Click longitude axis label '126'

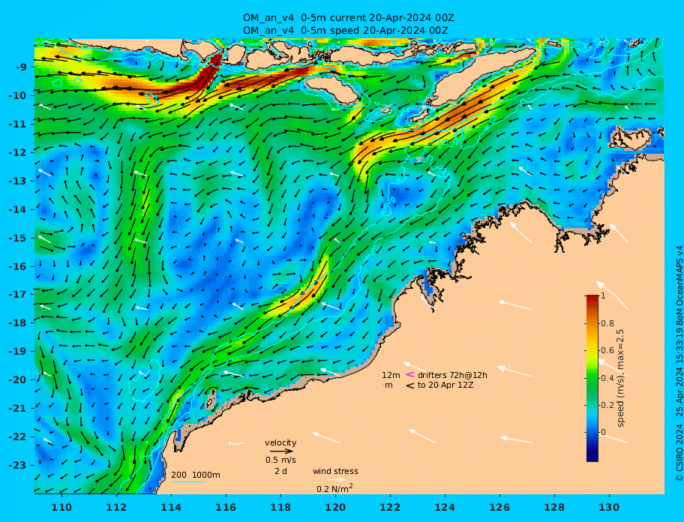[x=499, y=507]
